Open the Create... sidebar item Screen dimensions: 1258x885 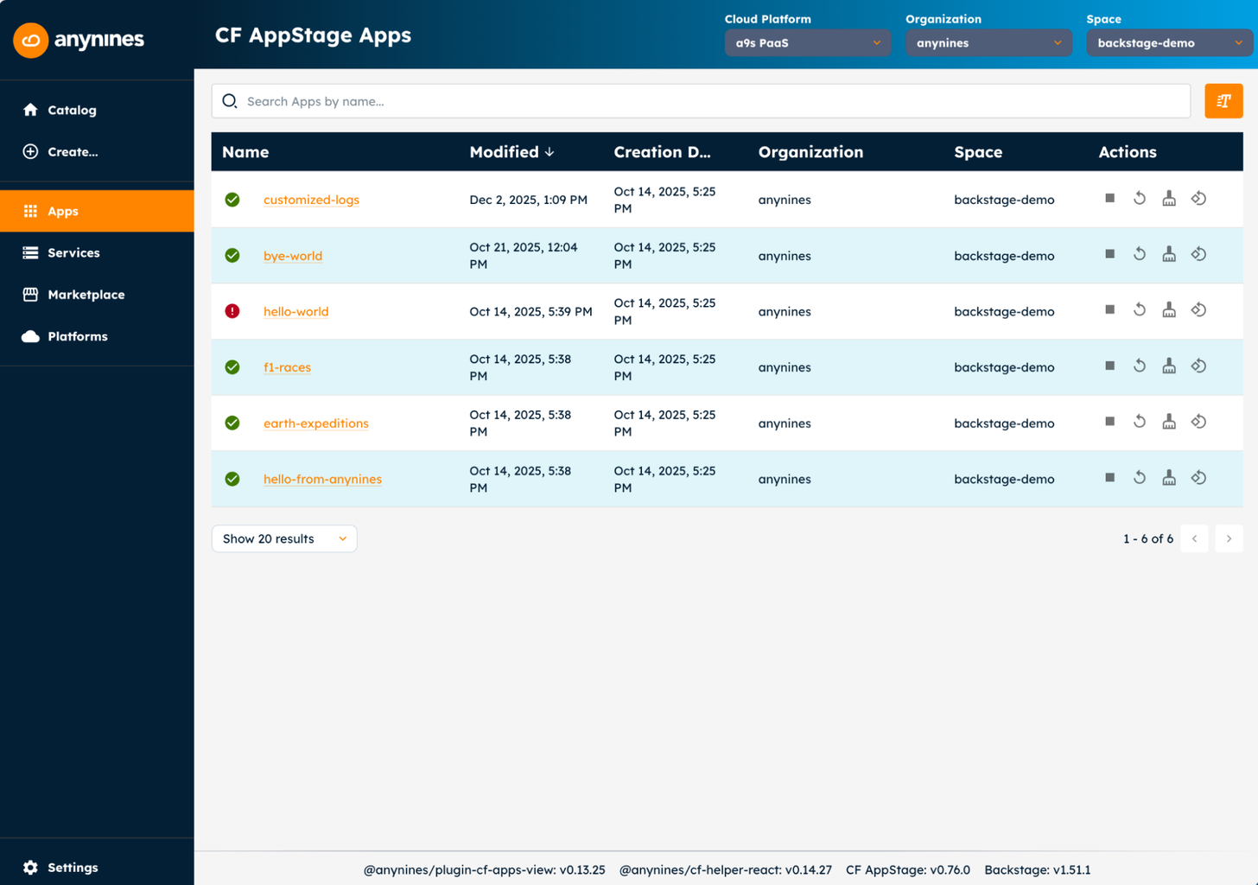coord(97,151)
